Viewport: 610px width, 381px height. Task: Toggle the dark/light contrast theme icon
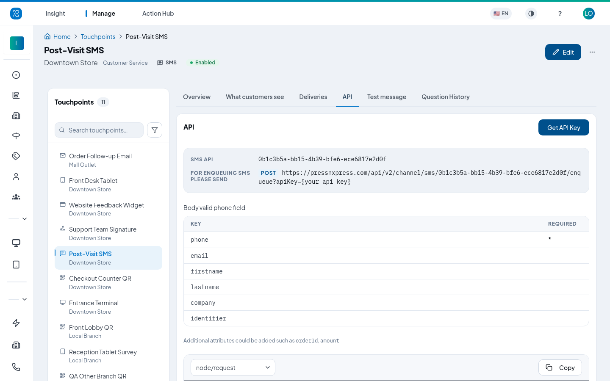(531, 14)
